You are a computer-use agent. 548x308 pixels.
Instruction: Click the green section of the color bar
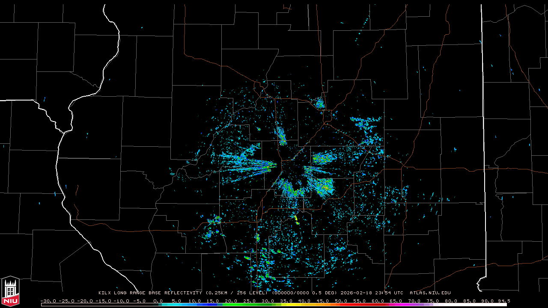246,305
